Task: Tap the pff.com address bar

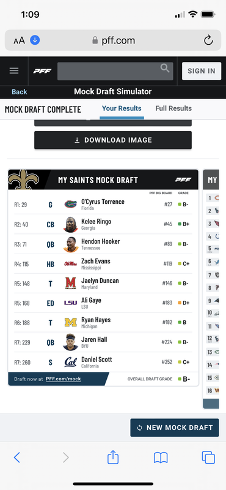Action: [113, 40]
